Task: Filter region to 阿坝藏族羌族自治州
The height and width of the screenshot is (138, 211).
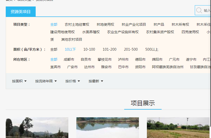Action: click(168, 67)
